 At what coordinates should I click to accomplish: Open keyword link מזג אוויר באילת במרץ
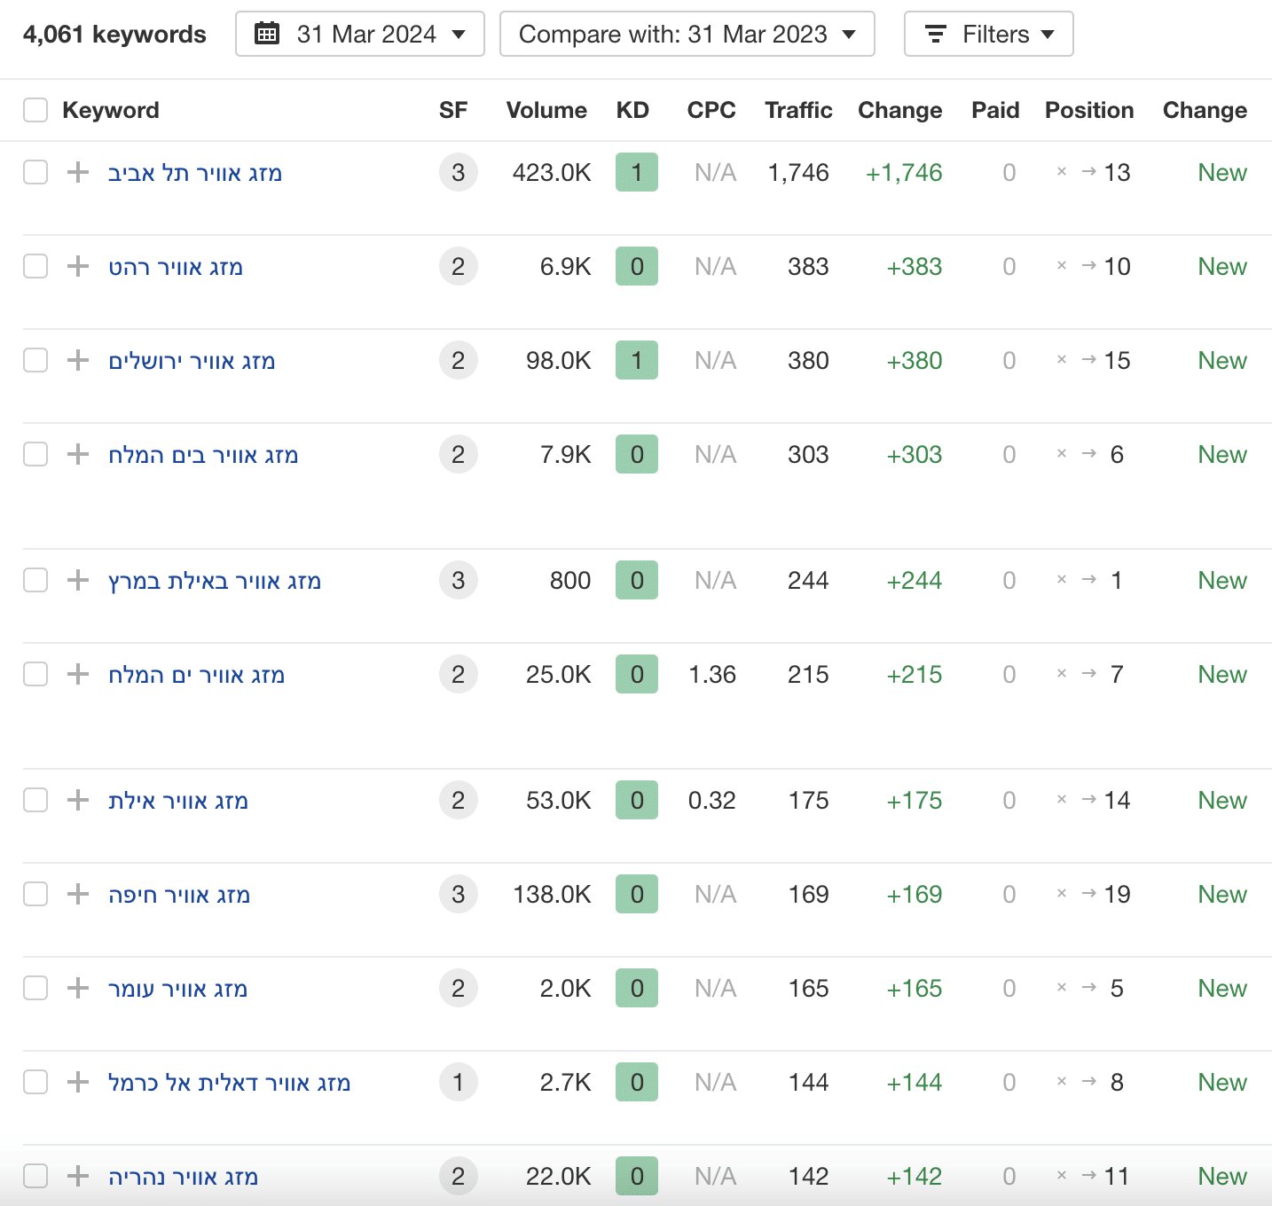coord(215,581)
